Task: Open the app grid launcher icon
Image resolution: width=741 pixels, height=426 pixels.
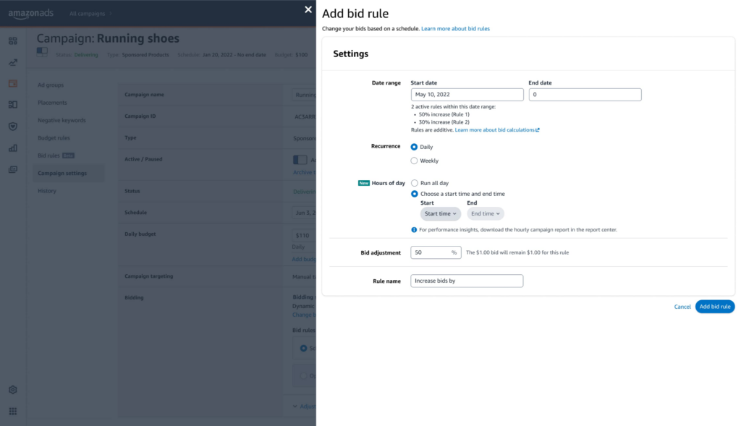Action: [12, 410]
